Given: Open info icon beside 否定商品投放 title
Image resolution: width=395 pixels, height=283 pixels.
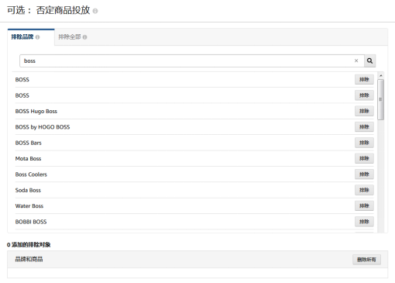Looking at the screenshot, I should (x=95, y=11).
